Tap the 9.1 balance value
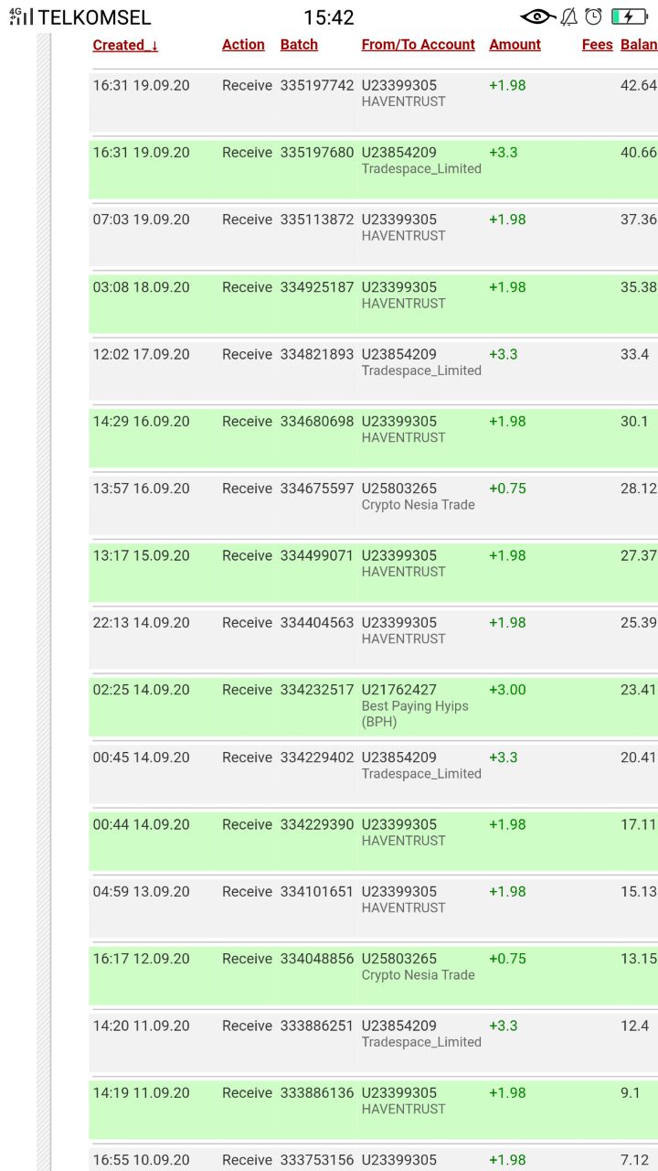 coord(631,1093)
